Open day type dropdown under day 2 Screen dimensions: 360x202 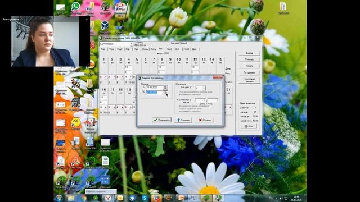click(x=114, y=77)
